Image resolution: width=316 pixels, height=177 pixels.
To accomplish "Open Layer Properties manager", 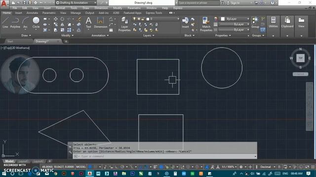I will point(124,24).
